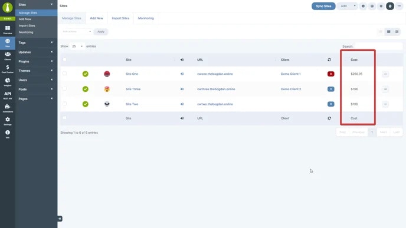Open the Bulk actions dropdown

point(77,32)
